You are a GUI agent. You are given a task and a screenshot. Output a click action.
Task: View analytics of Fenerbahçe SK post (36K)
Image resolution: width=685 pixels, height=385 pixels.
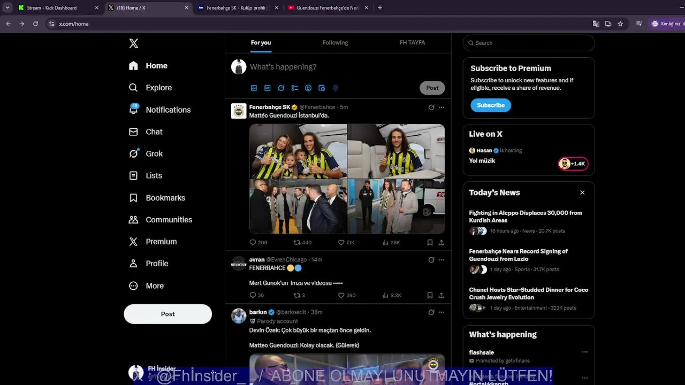(x=391, y=242)
